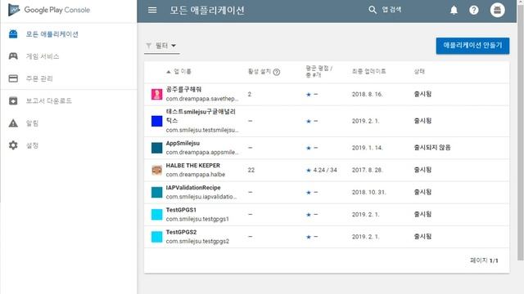Open 보고서 다운로드 in sidebar
524x294 pixels.
[x=69, y=100]
